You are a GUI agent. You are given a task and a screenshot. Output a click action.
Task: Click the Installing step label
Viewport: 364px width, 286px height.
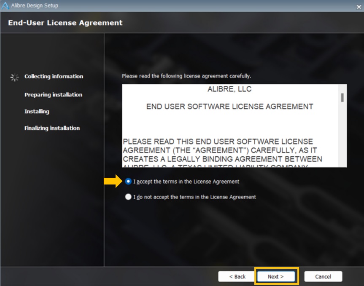[37, 112]
